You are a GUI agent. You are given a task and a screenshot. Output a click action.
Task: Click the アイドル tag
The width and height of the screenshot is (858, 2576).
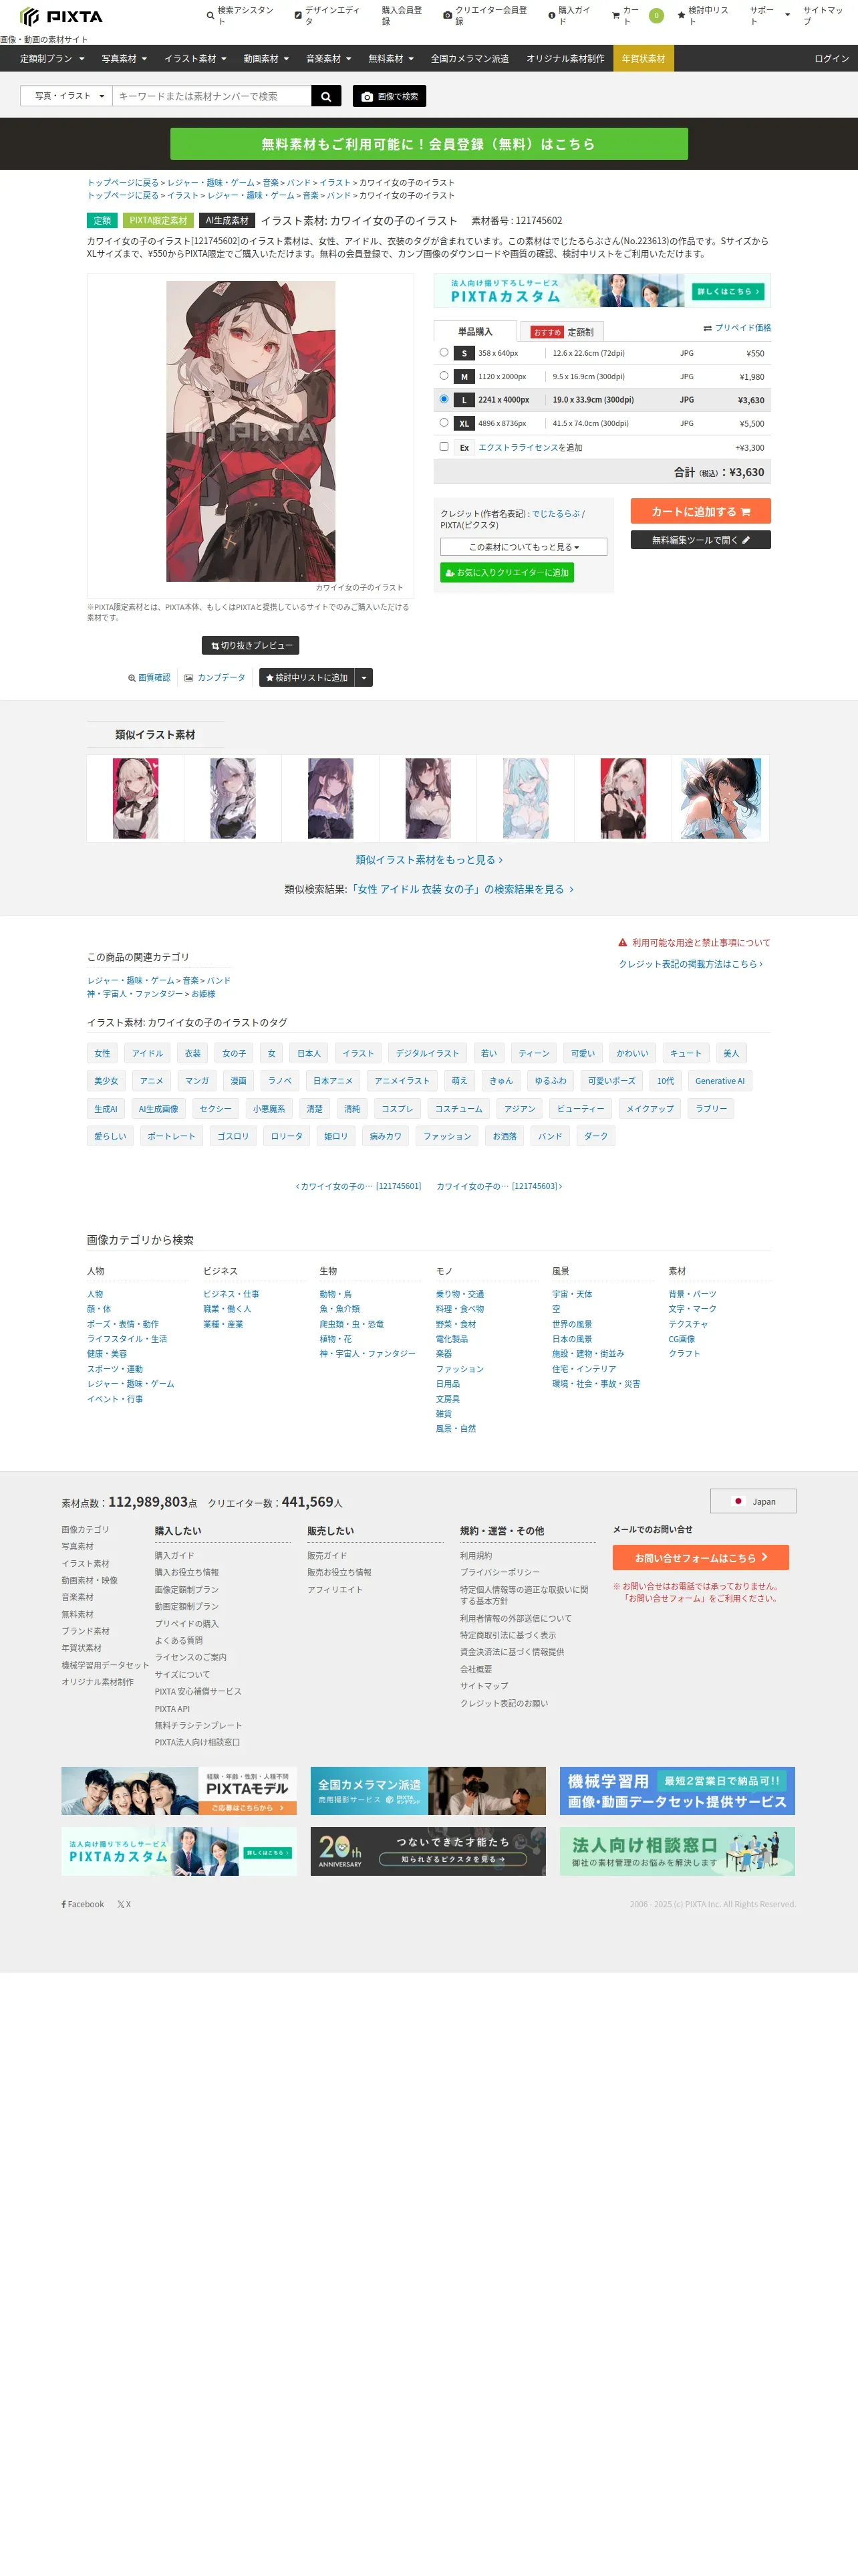(147, 1053)
